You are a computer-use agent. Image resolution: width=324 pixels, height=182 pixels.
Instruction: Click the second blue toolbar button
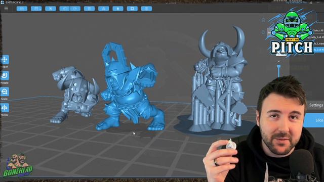36,9
